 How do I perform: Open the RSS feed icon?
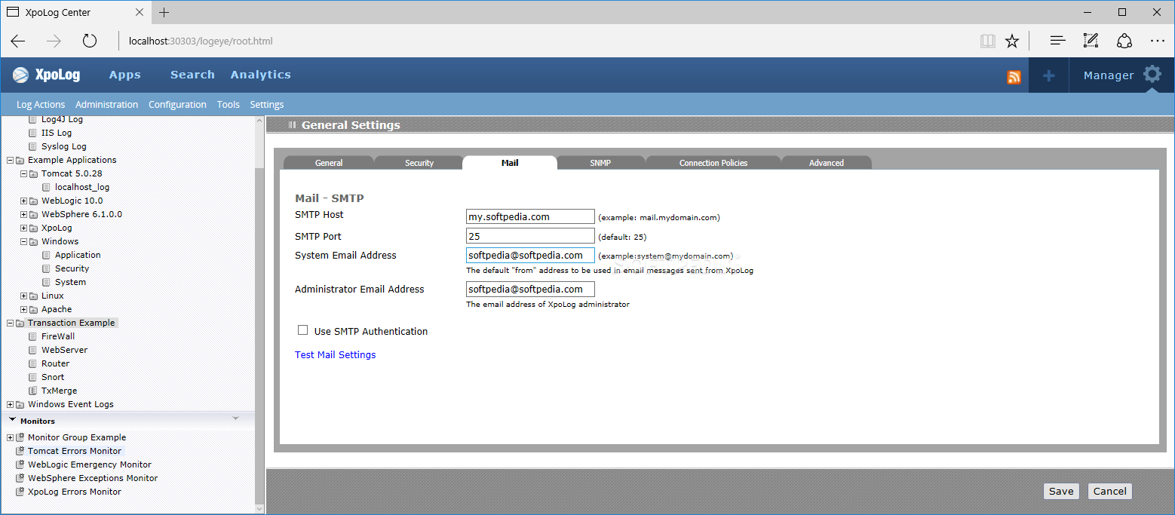[1014, 77]
